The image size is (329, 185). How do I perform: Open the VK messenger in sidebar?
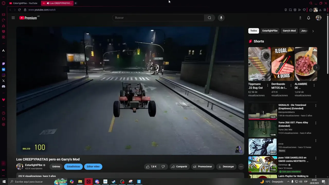pyautogui.click(x=3, y=69)
